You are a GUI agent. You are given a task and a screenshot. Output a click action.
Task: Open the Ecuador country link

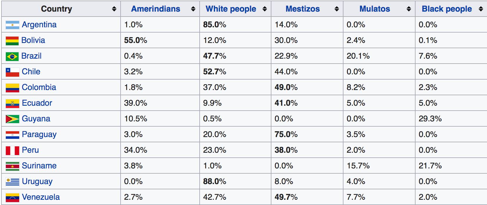37,103
